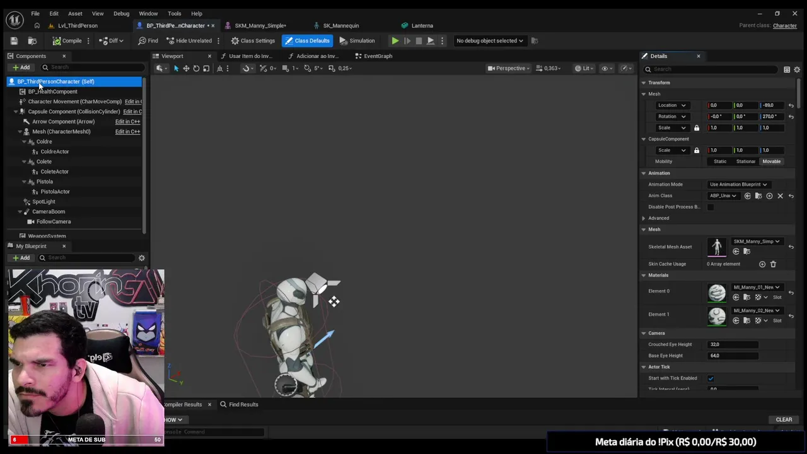
Task: Open Skeletal Mesh Asset SKM_Manny dropdown
Action: [757, 242]
